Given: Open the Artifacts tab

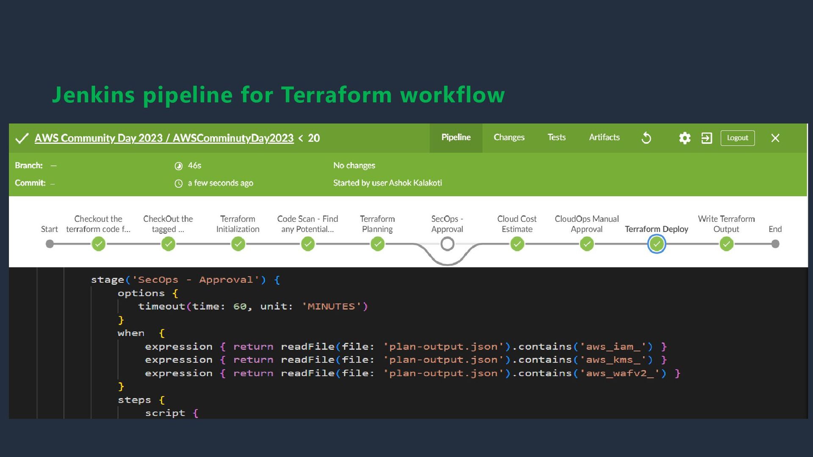Looking at the screenshot, I should point(604,138).
